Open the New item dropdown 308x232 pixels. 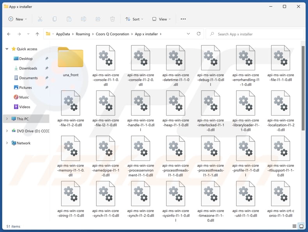[18, 19]
